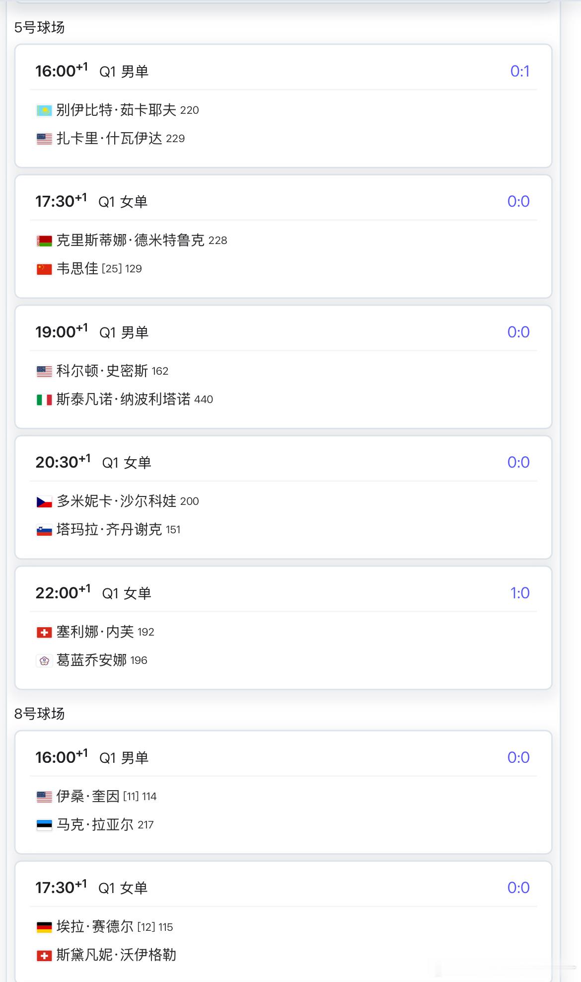Open the 20:30 Q1 女单 match card
This screenshot has height=982, width=581.
[283, 497]
